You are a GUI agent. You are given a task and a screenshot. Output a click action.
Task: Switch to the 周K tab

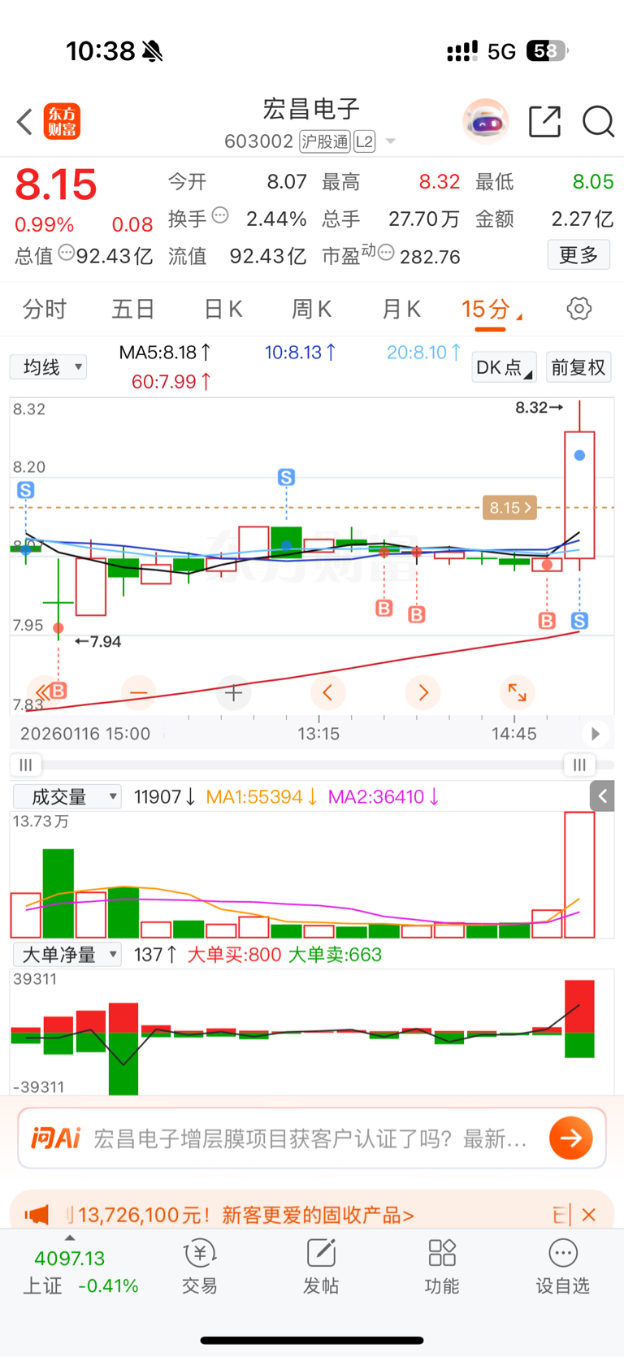click(312, 309)
